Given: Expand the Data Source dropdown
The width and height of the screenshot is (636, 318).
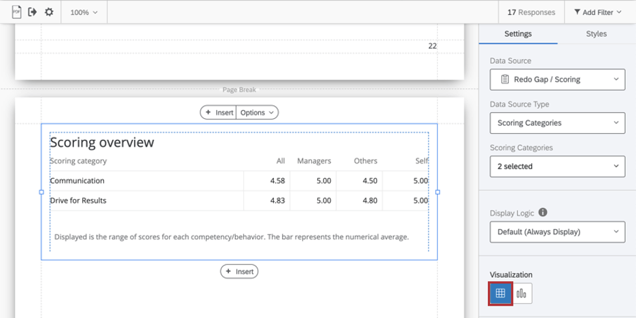Looking at the screenshot, I should click(556, 79).
